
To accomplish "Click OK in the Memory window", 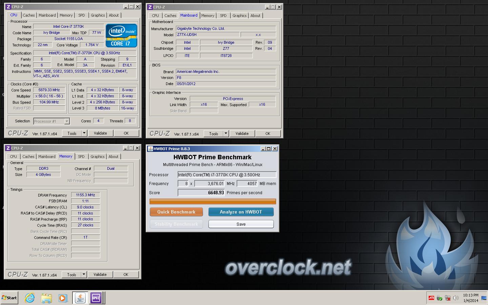I will coord(126,274).
